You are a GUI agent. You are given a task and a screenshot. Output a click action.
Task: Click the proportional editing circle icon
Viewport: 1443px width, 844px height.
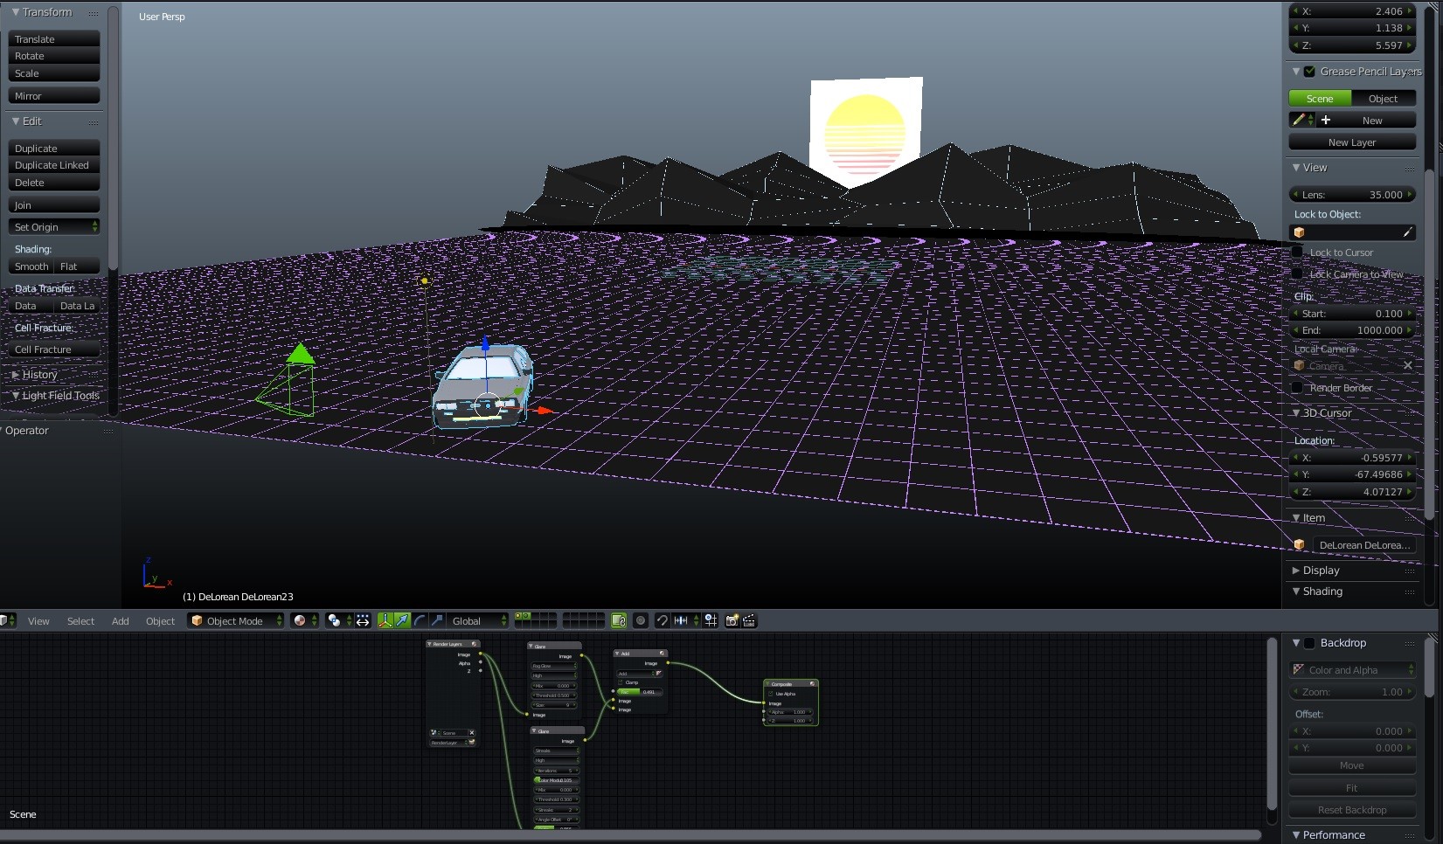(x=641, y=620)
